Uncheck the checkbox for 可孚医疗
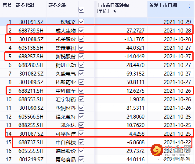The image size is (195, 164). pyautogui.click(x=81, y=134)
